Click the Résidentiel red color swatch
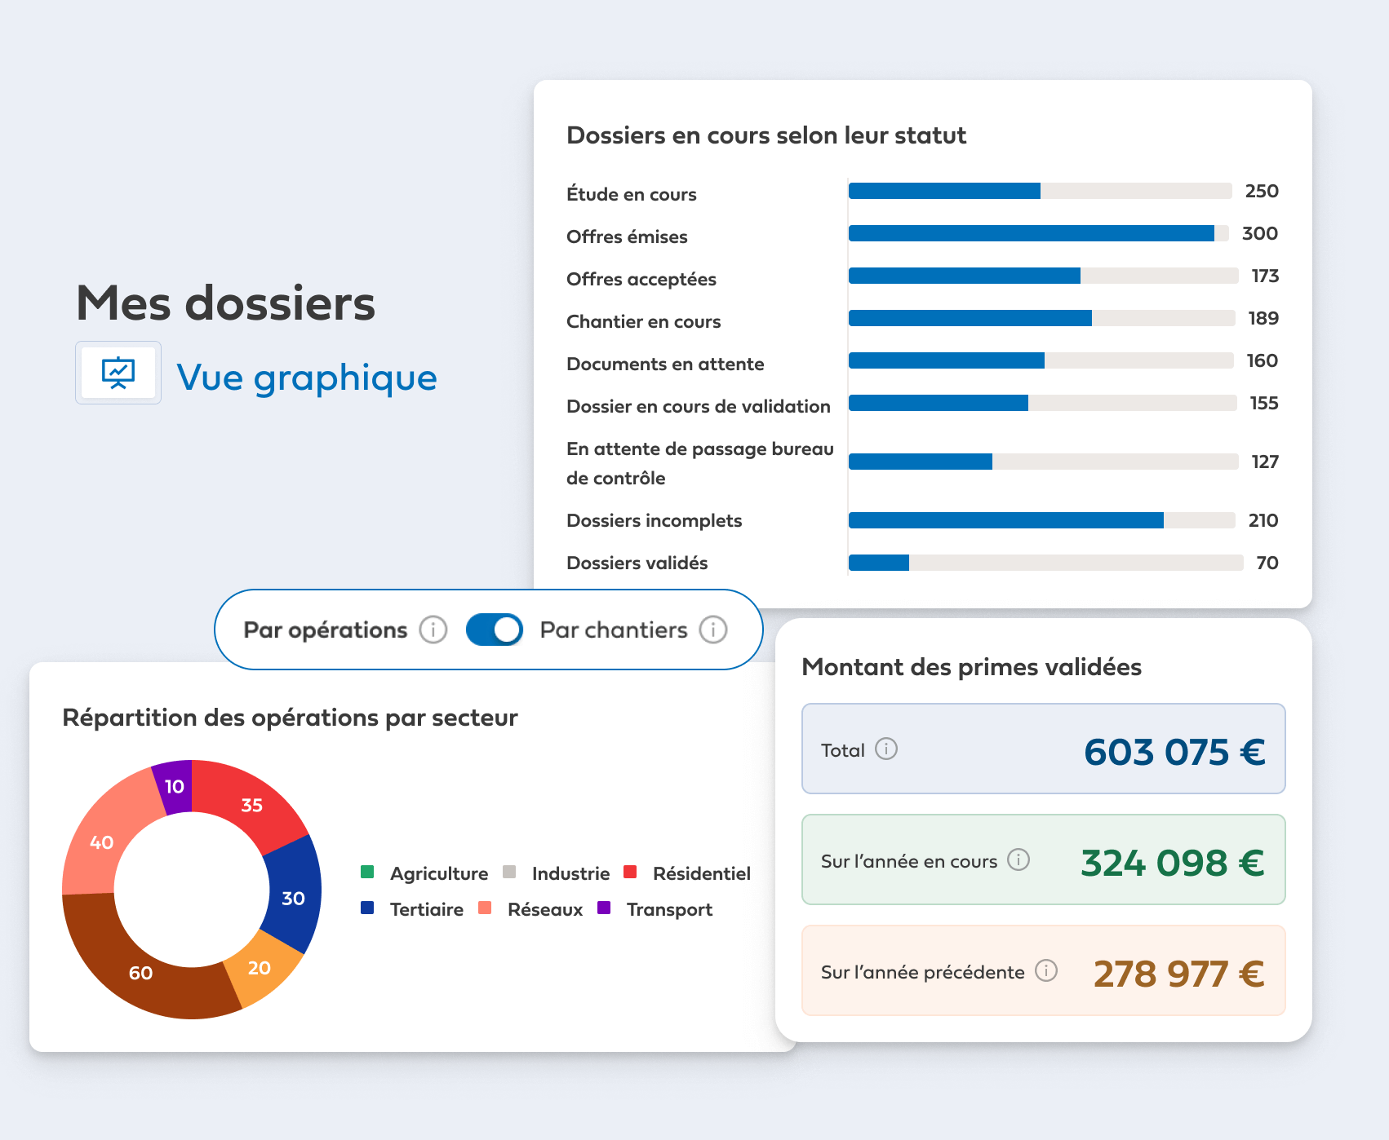This screenshot has width=1389, height=1140. (x=629, y=873)
